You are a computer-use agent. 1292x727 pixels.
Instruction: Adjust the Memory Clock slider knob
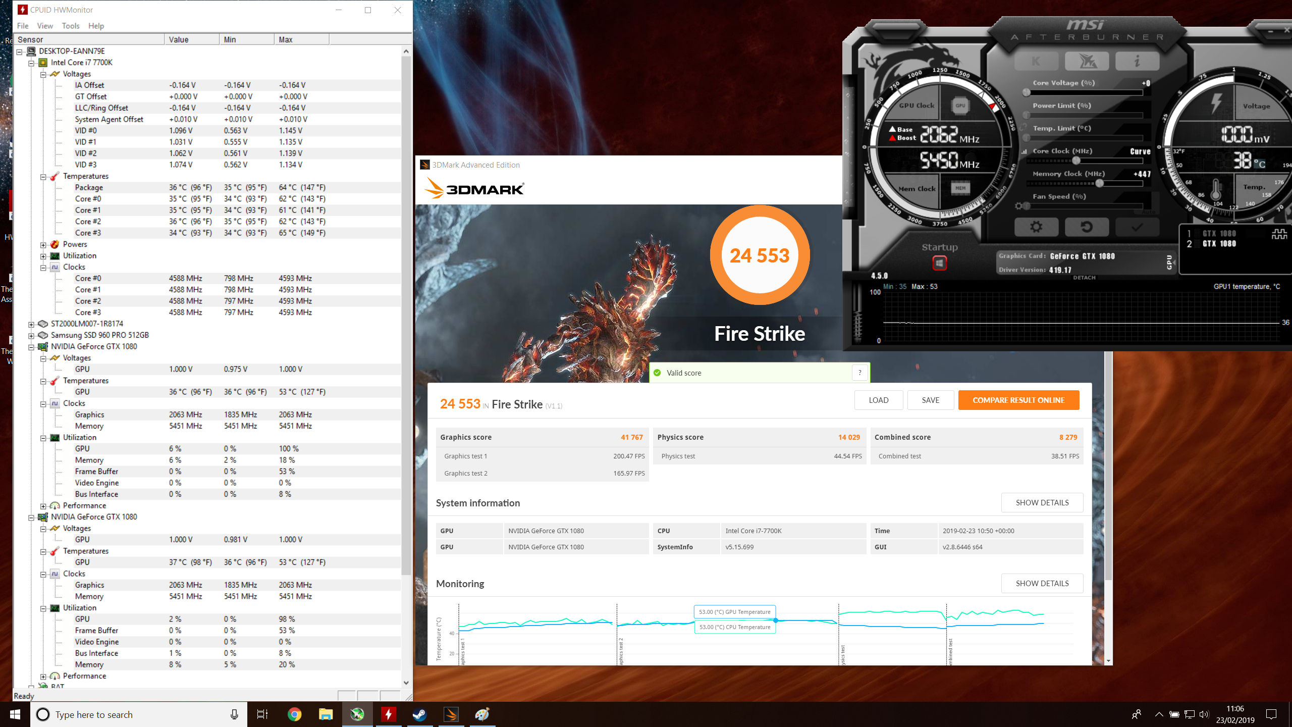1100,183
